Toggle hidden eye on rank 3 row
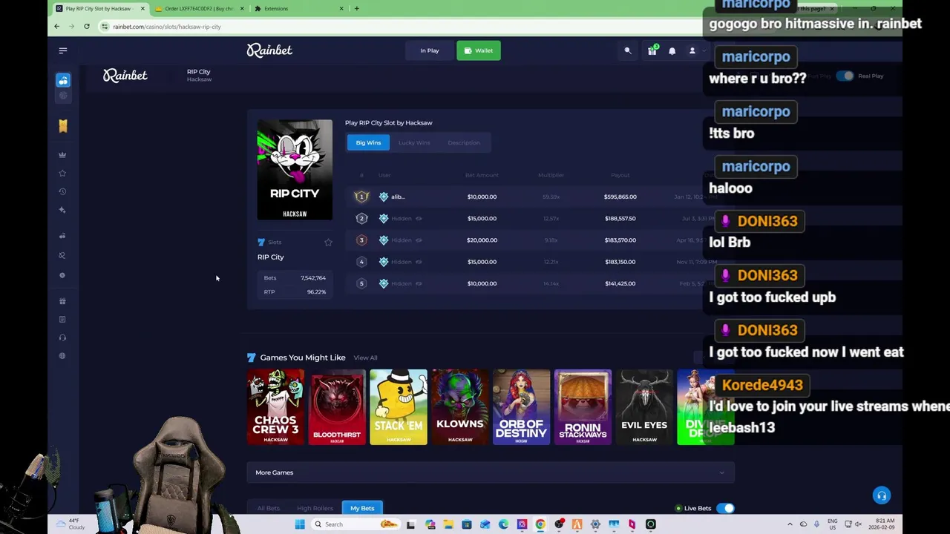This screenshot has width=950, height=534. [419, 240]
